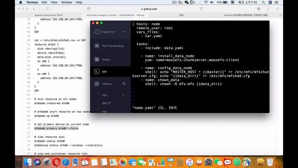Open iBooks from the Dock

[199, 162]
